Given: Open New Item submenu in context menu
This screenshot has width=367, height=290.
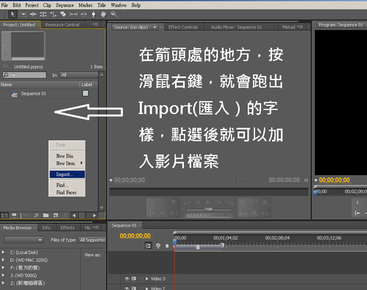Looking at the screenshot, I should pyautogui.click(x=67, y=163).
